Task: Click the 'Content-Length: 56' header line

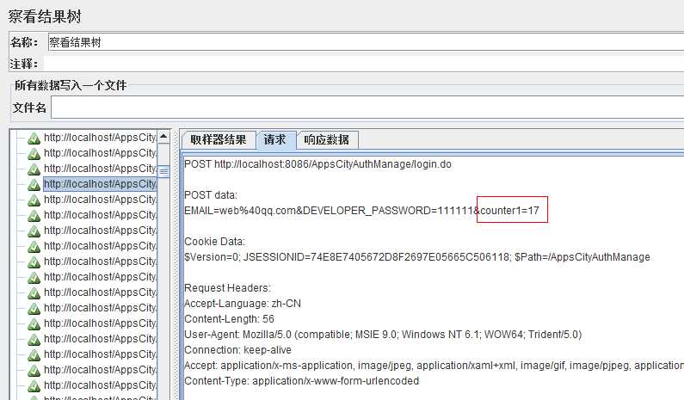Action: coord(229,319)
